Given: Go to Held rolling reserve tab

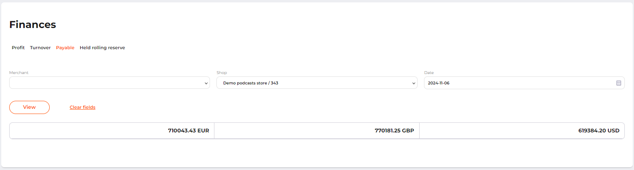Looking at the screenshot, I should pyautogui.click(x=102, y=48).
